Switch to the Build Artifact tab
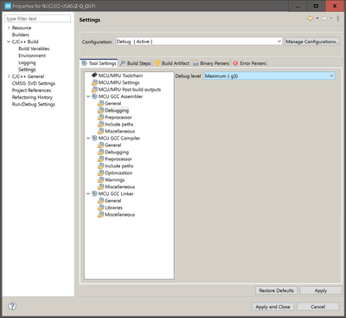 pyautogui.click(x=172, y=63)
